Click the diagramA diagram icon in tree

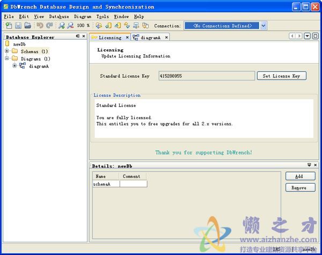[23, 65]
